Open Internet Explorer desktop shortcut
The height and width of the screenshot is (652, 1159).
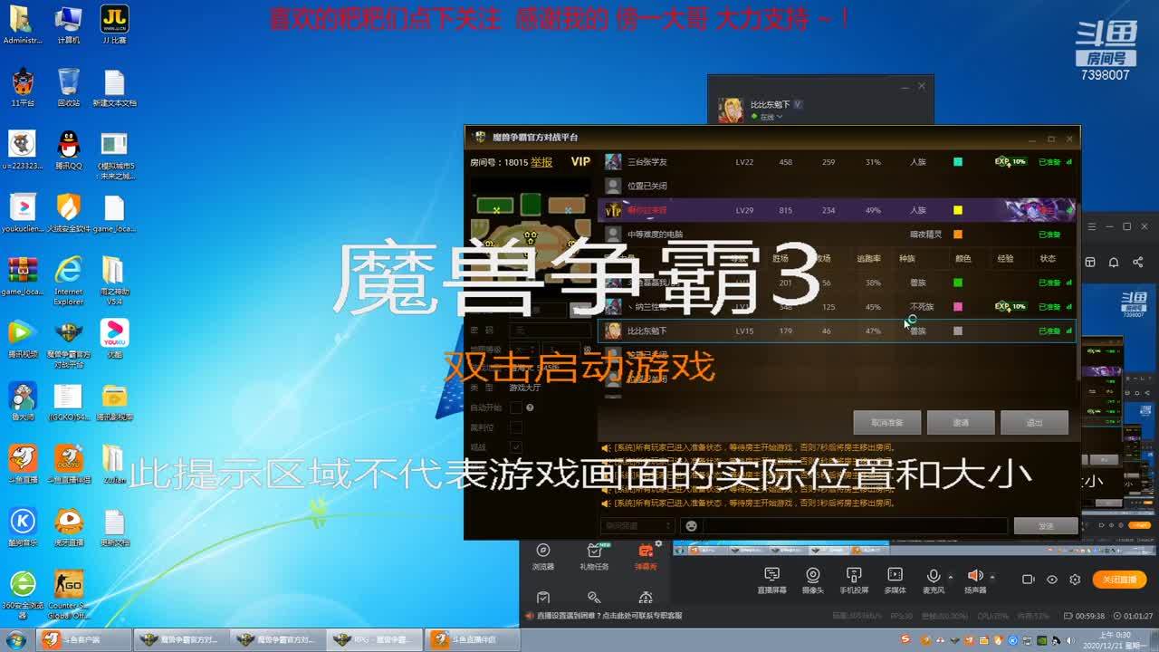pyautogui.click(x=69, y=280)
